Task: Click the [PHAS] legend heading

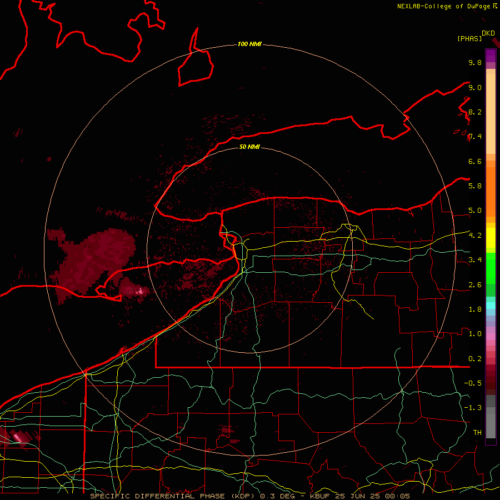Action: point(469,39)
